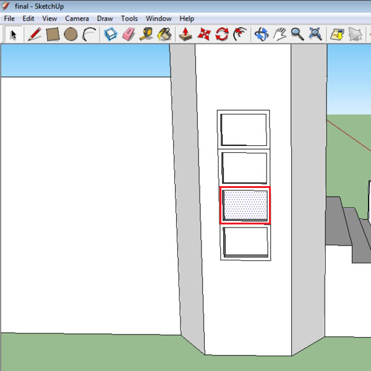Open the File menu
Viewport: 371px width, 371px height.
9,19
